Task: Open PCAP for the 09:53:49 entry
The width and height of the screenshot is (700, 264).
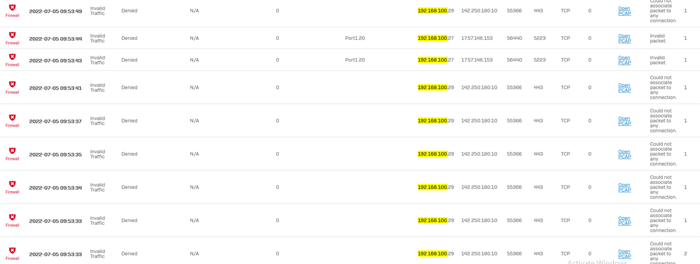Action: [x=625, y=11]
